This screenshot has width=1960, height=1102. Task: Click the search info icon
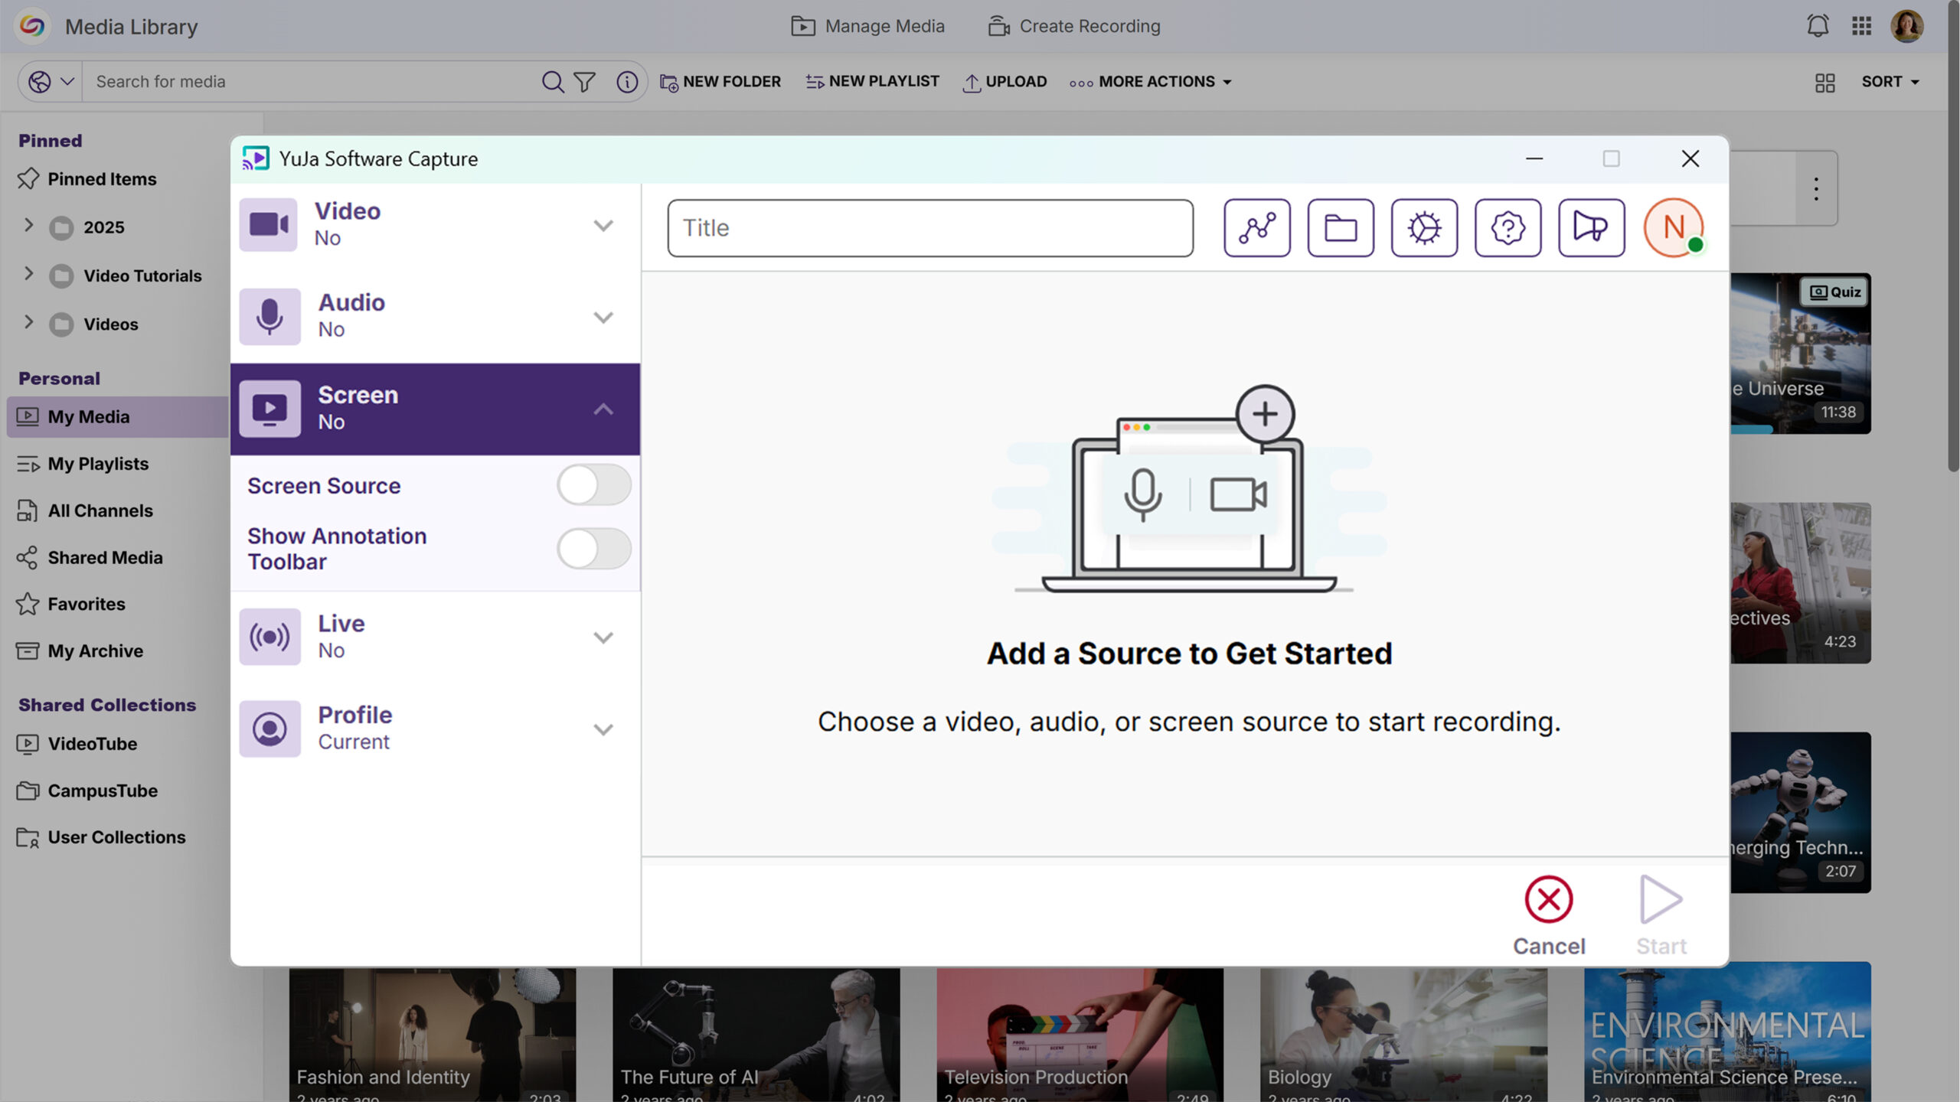(x=627, y=81)
